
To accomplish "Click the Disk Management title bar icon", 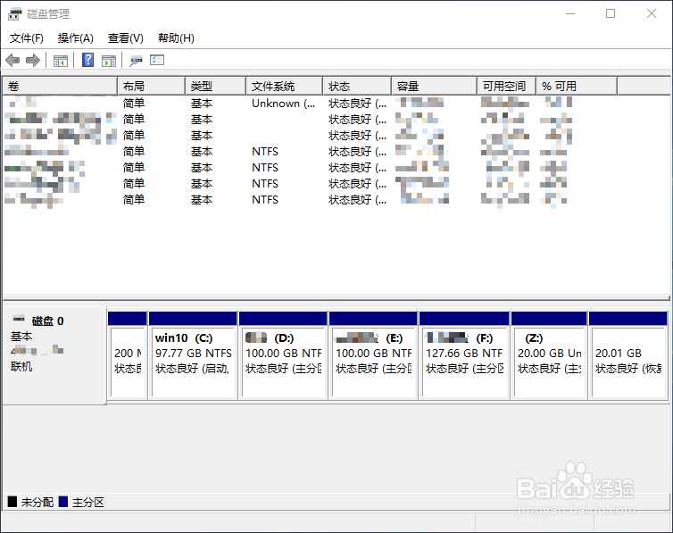I will 14,13.
